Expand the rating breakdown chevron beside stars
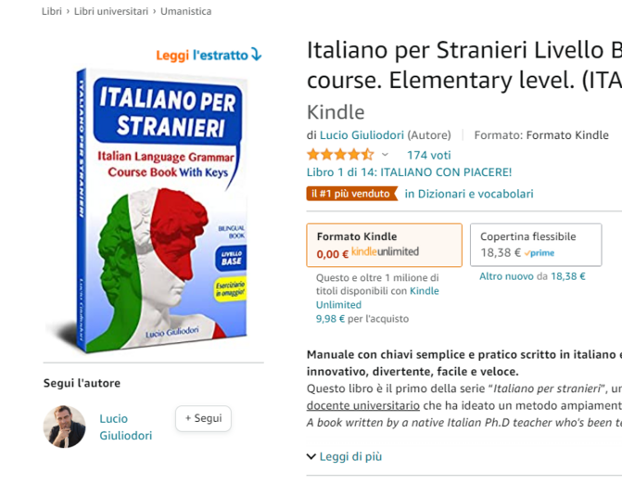This screenshot has height=484, width=622. point(385,155)
